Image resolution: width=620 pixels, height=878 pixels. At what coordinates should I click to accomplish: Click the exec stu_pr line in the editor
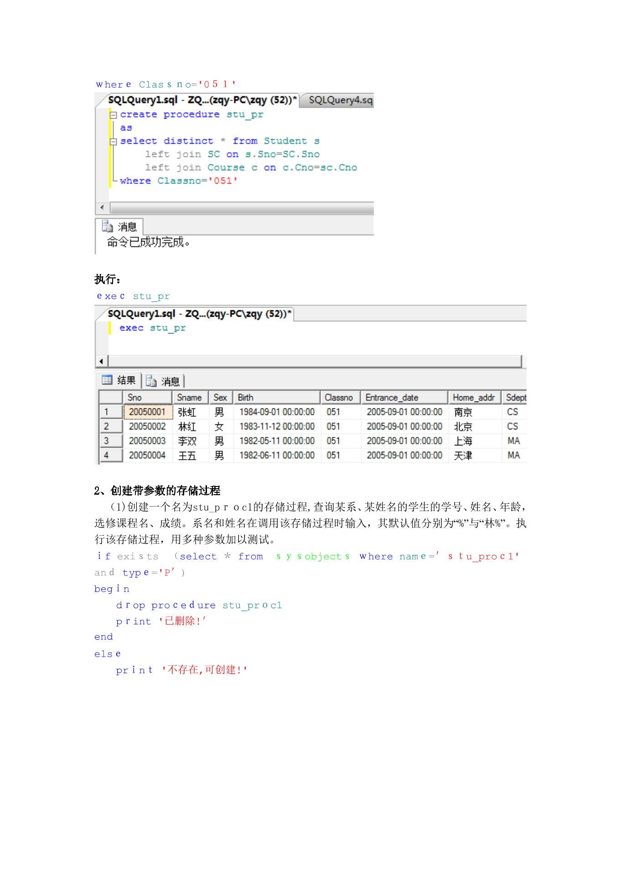tap(153, 328)
